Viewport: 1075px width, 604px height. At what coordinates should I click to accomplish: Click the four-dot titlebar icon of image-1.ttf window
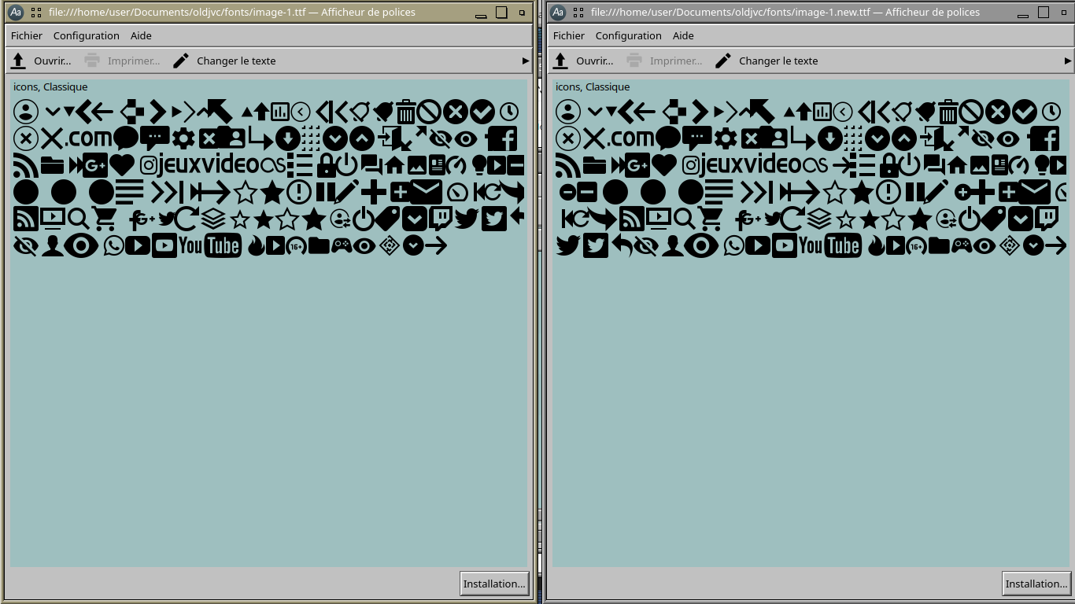click(x=36, y=12)
